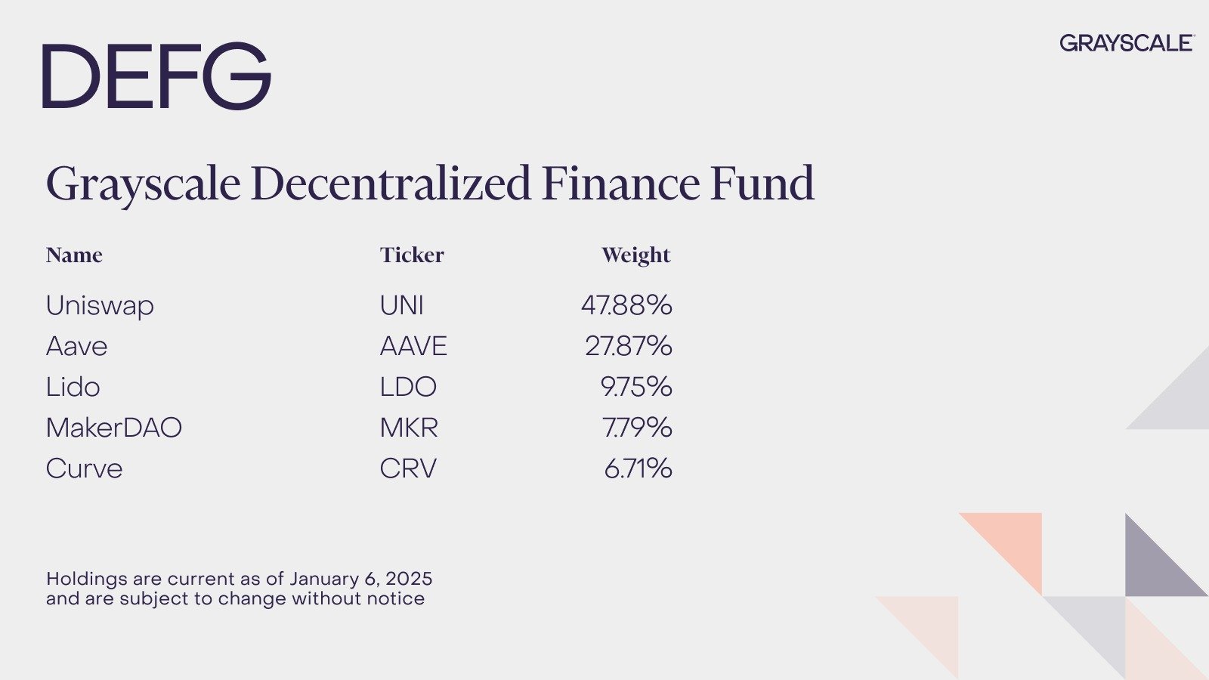
Task: Click the Uniswap row name
Action: coord(100,306)
